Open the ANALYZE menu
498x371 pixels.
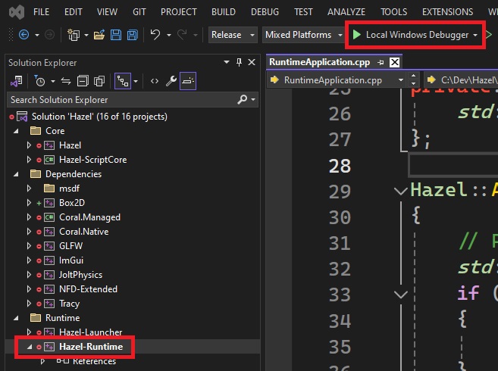(x=346, y=12)
